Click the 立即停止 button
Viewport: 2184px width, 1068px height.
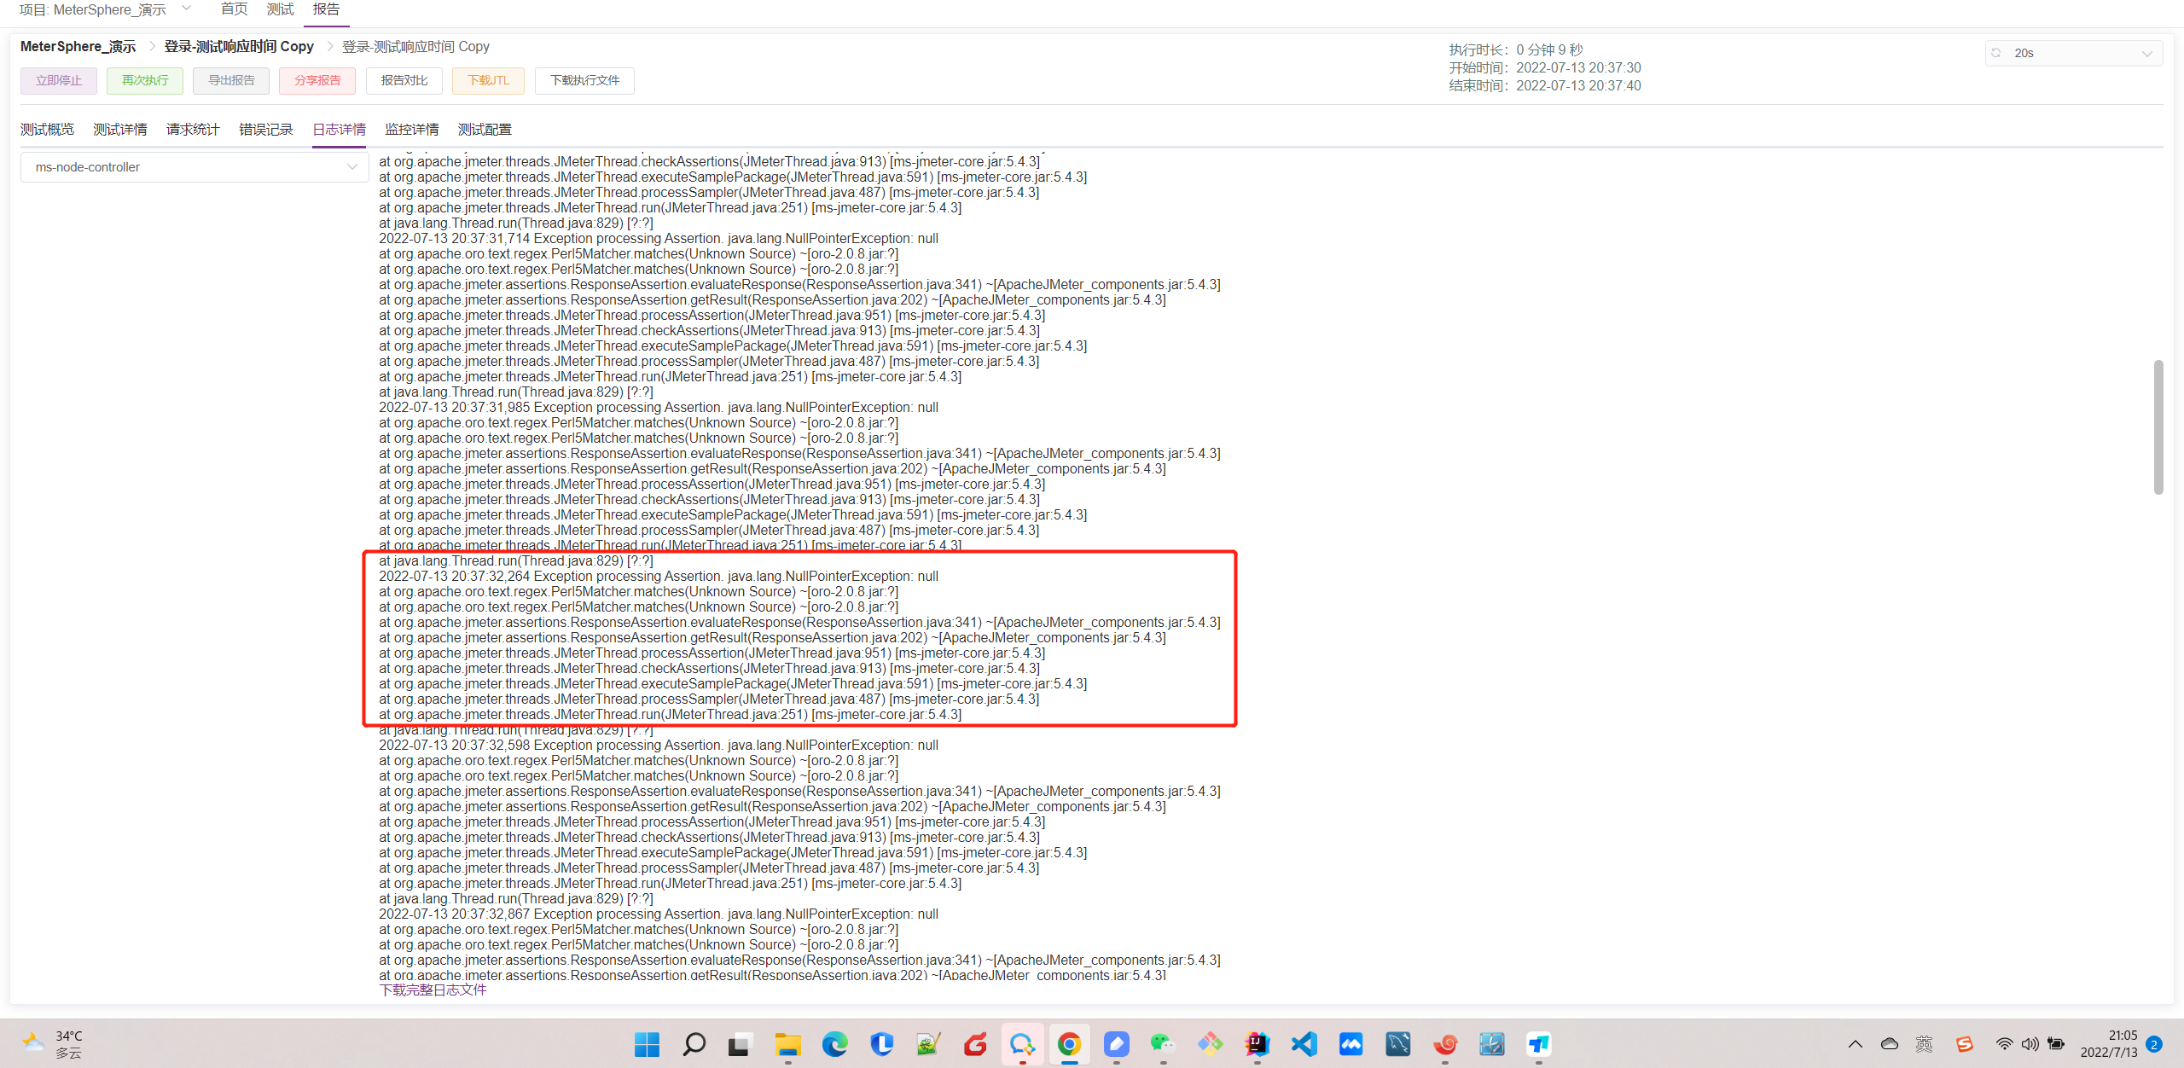(x=59, y=80)
